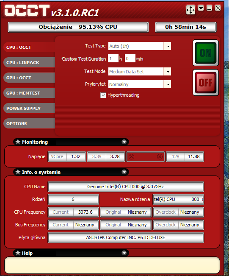Image resolution: width=229 pixels, height=276 pixels.
Task: Open the Pryiorytet priority dropdown
Action: [167, 84]
